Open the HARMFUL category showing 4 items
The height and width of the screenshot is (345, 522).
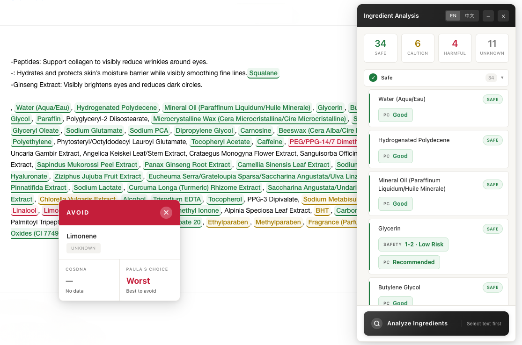click(x=455, y=48)
